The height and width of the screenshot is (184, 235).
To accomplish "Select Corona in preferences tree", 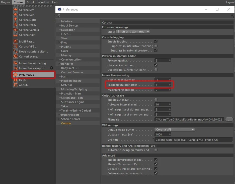I will 66,123.
